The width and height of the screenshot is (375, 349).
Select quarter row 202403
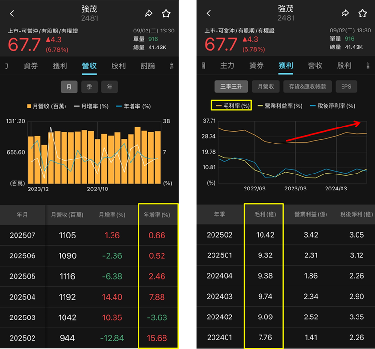286,297
